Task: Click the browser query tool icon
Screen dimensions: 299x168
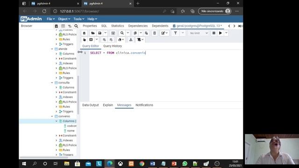Action: 56,26
